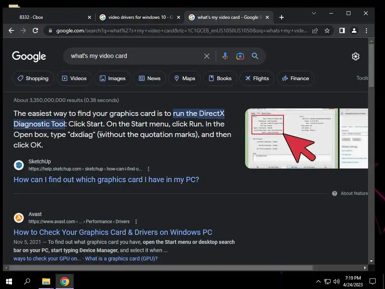This screenshot has height=289, width=385.
Task: Open the clock showing 7:19 PM
Action: pyautogui.click(x=353, y=281)
